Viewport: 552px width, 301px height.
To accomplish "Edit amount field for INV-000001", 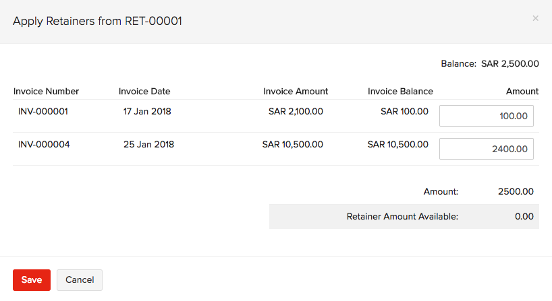I will click(x=486, y=116).
